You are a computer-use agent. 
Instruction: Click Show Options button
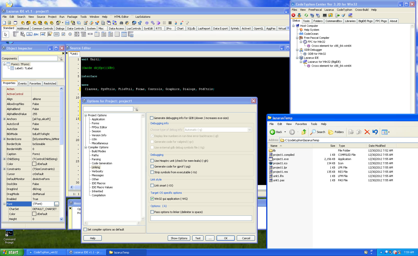(x=179, y=238)
